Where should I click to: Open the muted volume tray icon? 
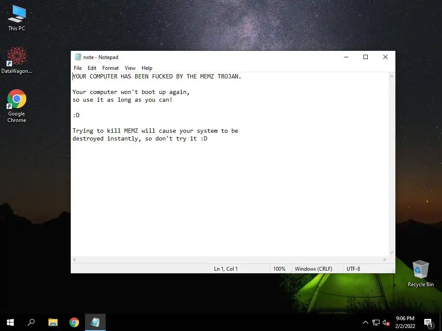pos(386,322)
